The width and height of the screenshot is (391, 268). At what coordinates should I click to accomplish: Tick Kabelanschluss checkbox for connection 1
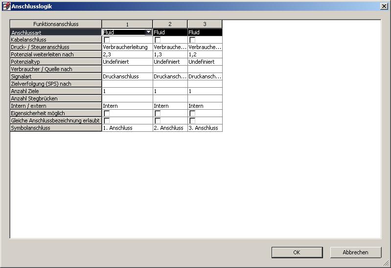pos(107,40)
